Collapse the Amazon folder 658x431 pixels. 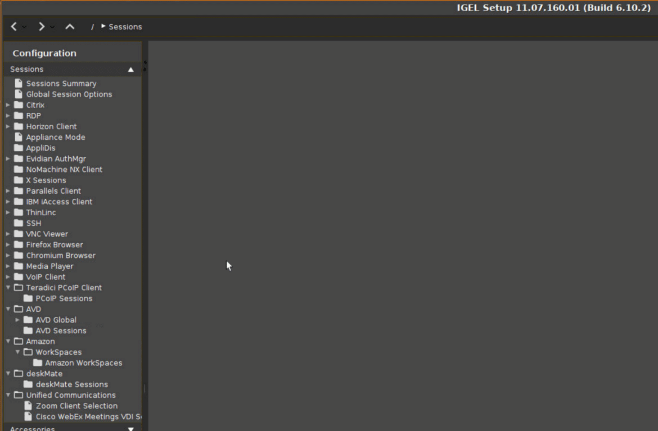(8, 341)
